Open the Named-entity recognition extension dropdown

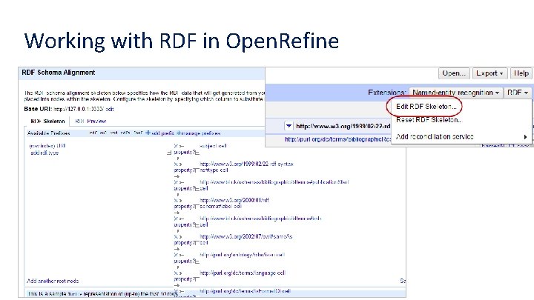(x=455, y=93)
